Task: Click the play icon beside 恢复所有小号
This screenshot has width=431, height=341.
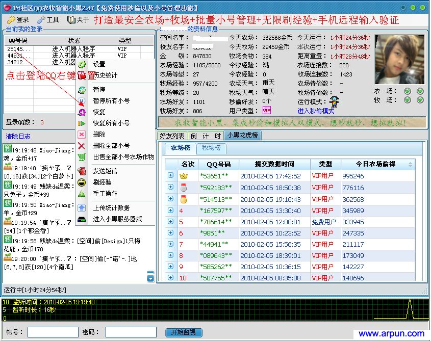Action: point(82,123)
